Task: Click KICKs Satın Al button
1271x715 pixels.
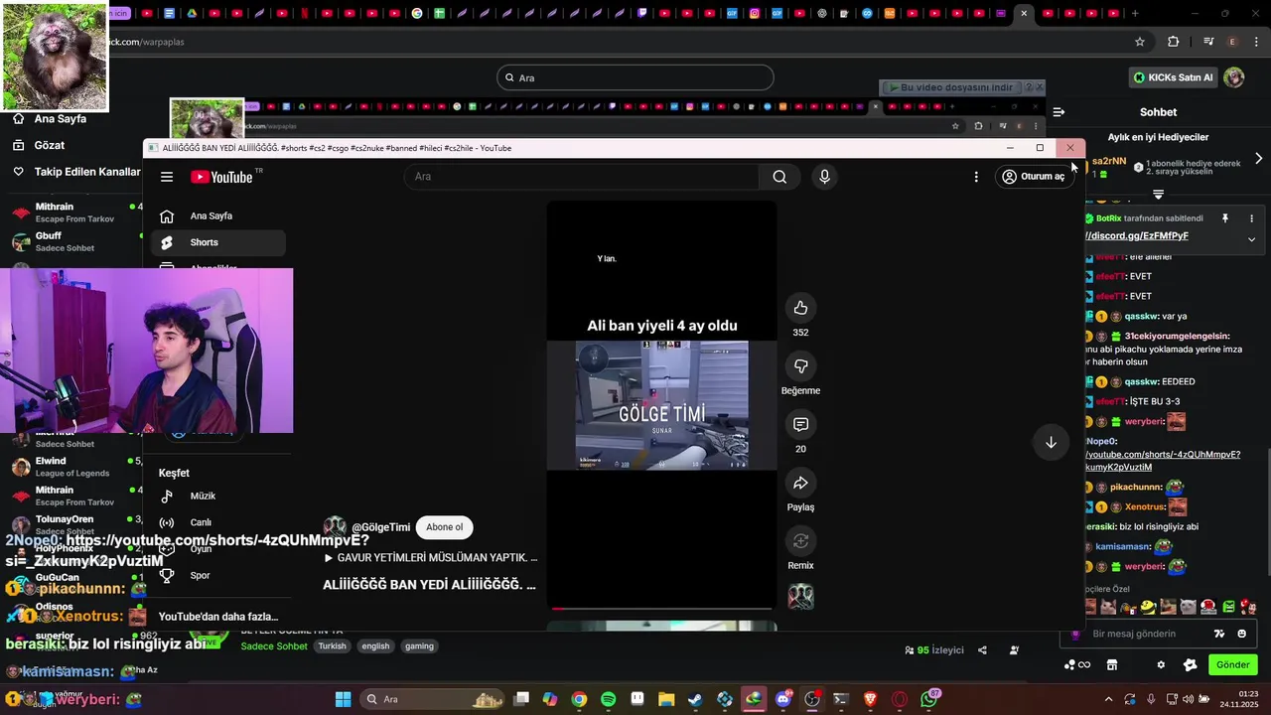Action: coord(1174,77)
